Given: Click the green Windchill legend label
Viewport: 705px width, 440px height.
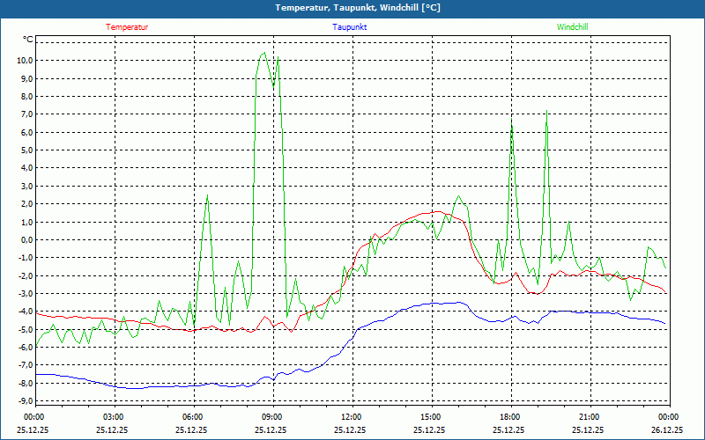Looking at the screenshot, I should point(572,26).
